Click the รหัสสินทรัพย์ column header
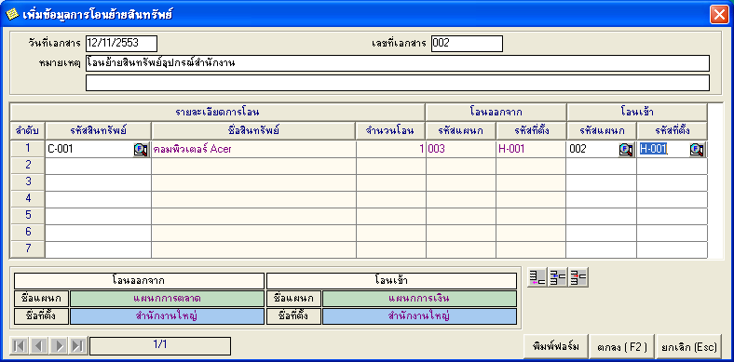 (x=99, y=131)
